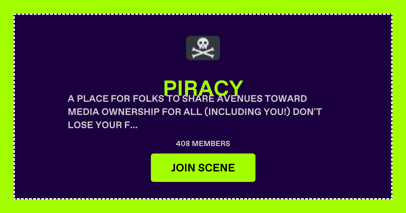Click the 408 MEMBERS count
406x213 pixels.
[203, 144]
